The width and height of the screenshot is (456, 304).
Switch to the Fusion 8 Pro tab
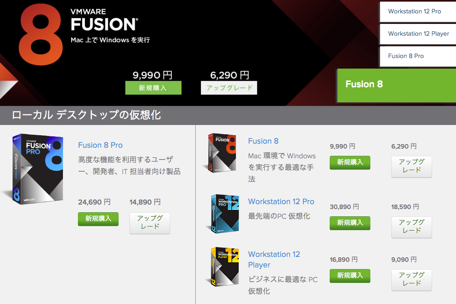point(417,56)
